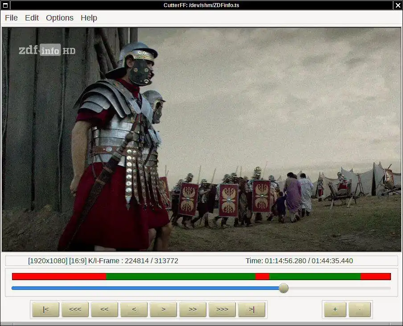Image resolution: width=403 pixels, height=326 pixels.
Task: Click the video preview frame
Action: [201, 139]
